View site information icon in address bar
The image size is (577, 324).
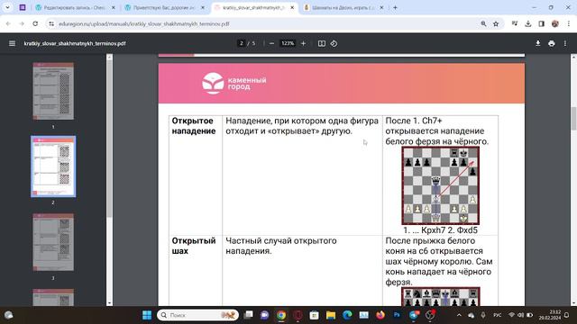51,23
